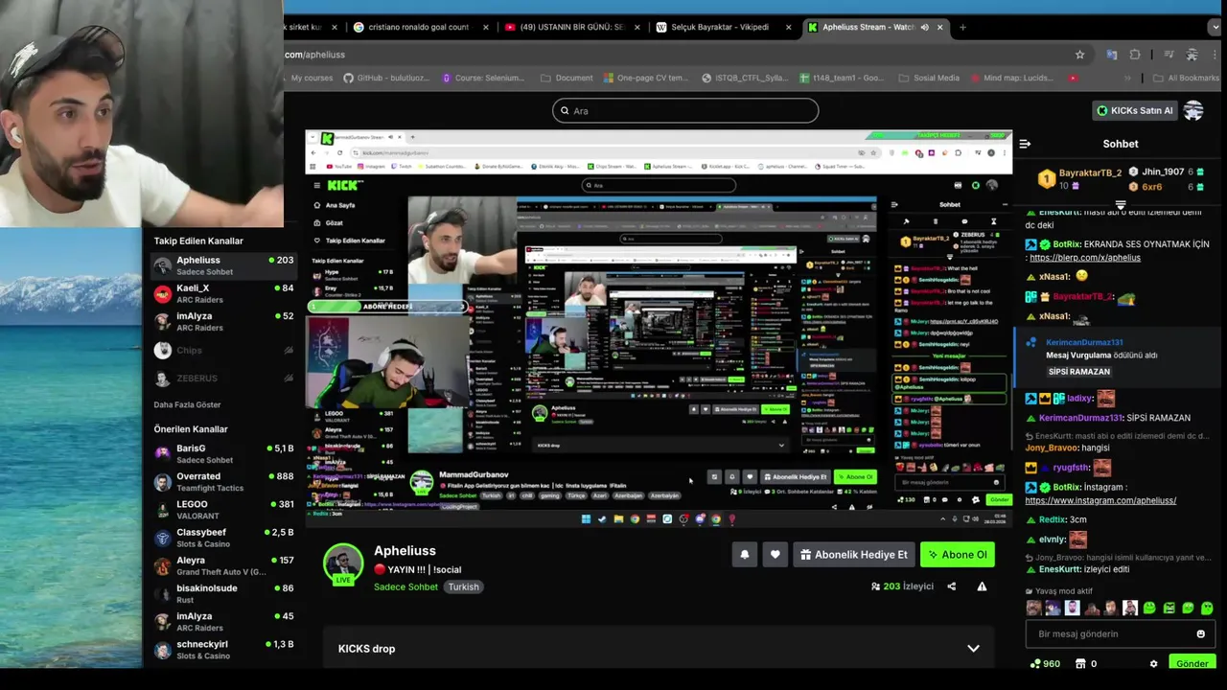
Task: Report the stream via warning icon
Action: click(x=982, y=586)
